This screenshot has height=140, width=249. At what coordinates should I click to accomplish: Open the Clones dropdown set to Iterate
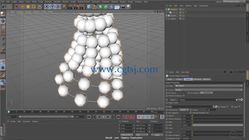(x=209, y=90)
